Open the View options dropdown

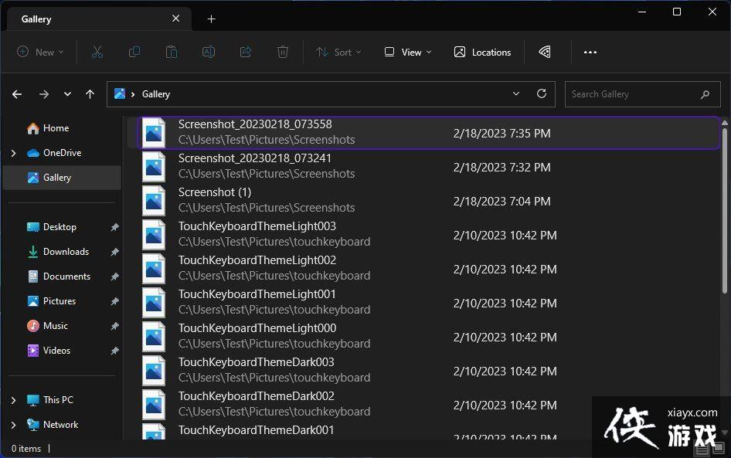[407, 52]
